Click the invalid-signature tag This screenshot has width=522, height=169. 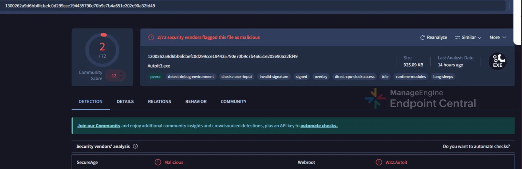pos(274,77)
